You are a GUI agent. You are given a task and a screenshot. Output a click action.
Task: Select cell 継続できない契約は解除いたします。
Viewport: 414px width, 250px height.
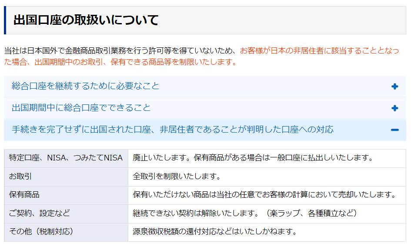267,214
